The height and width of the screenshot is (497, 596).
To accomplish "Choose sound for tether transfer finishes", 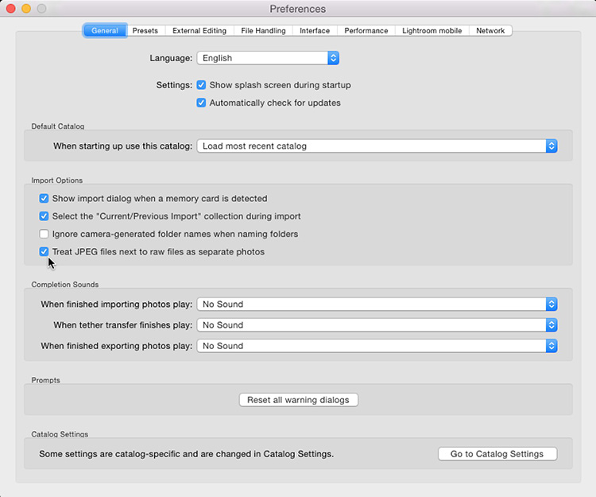I will (377, 325).
